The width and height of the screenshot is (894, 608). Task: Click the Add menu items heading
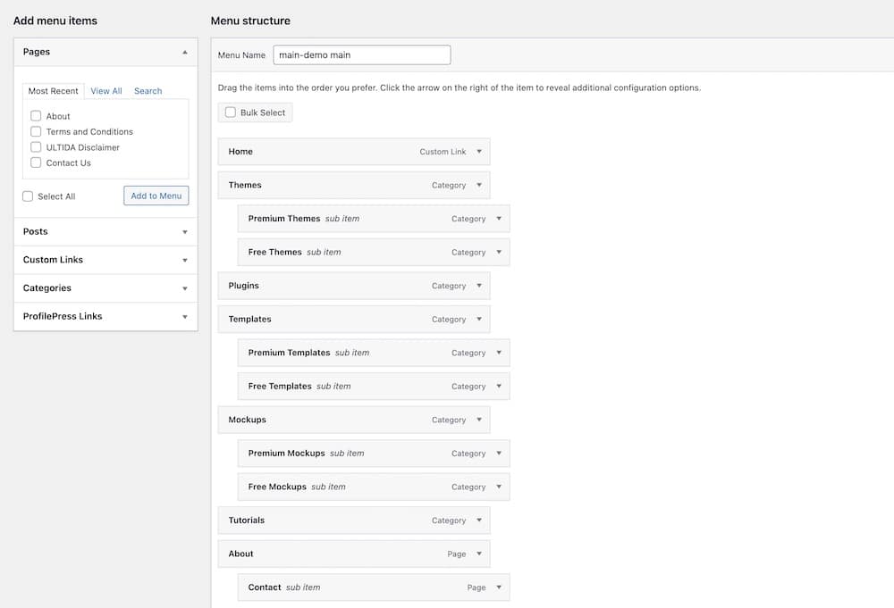[x=55, y=21]
